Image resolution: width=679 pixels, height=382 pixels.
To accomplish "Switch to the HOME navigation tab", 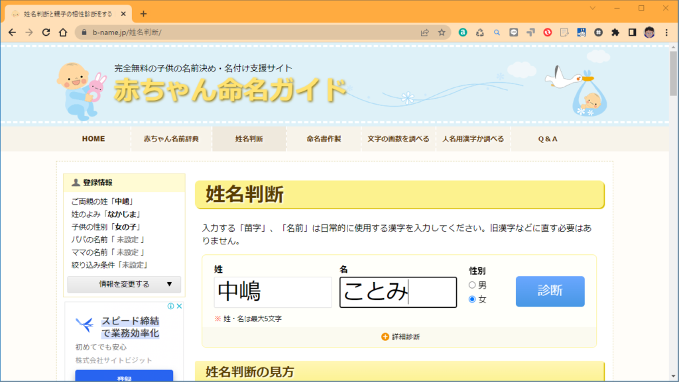I will (x=93, y=139).
